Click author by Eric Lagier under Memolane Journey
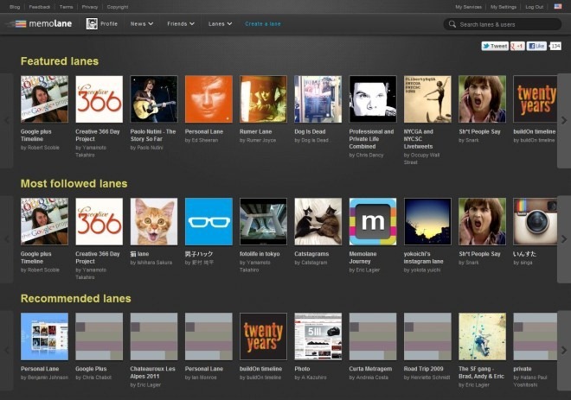The image size is (571, 400). pos(364,270)
